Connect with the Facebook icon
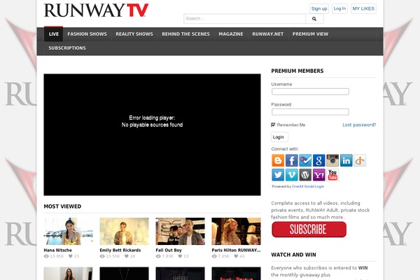 click(x=291, y=160)
